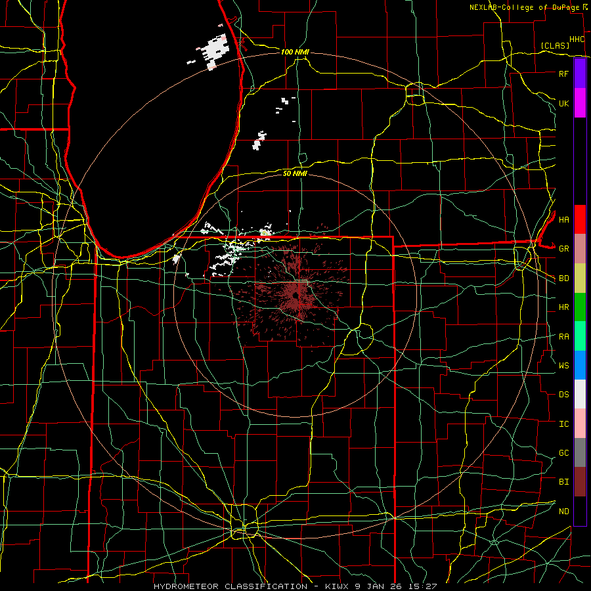The image size is (591, 591).
Task: Click the UK legend label
Action: (x=563, y=103)
